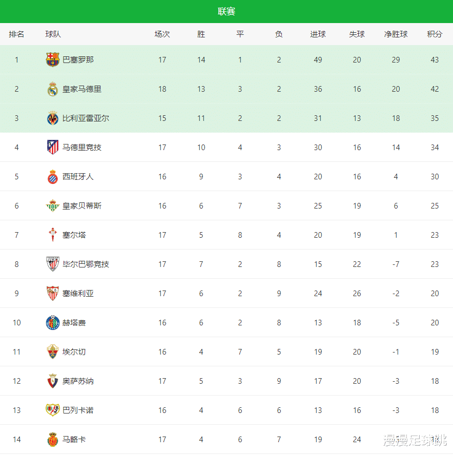Select the Osasuna club badge

click(53, 381)
